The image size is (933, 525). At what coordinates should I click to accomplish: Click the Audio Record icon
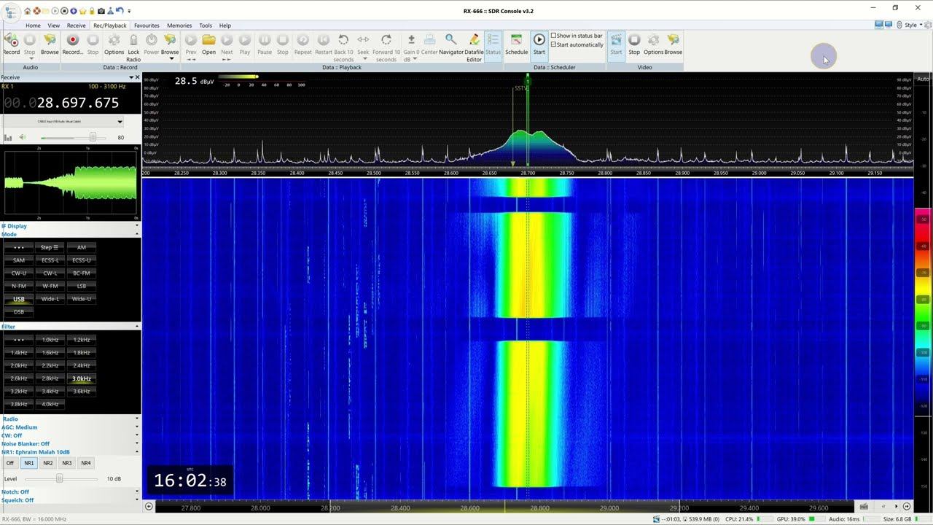pyautogui.click(x=12, y=41)
